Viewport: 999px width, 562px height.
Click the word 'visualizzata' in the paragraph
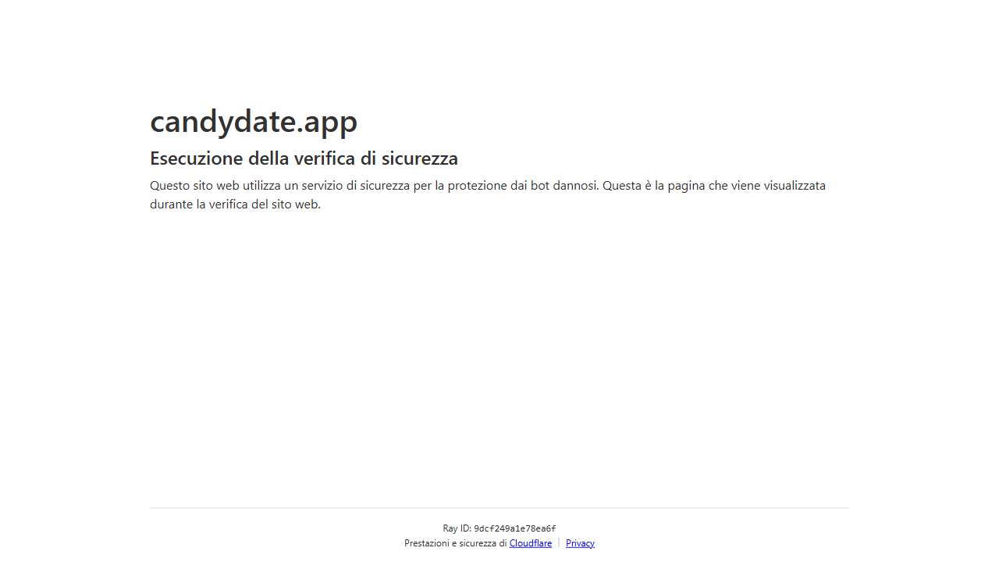[x=795, y=186]
